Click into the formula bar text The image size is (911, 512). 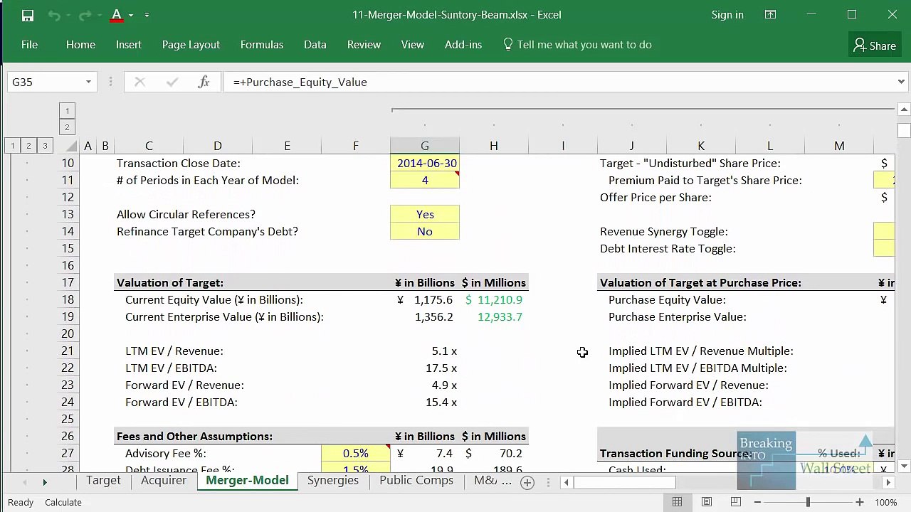click(559, 82)
